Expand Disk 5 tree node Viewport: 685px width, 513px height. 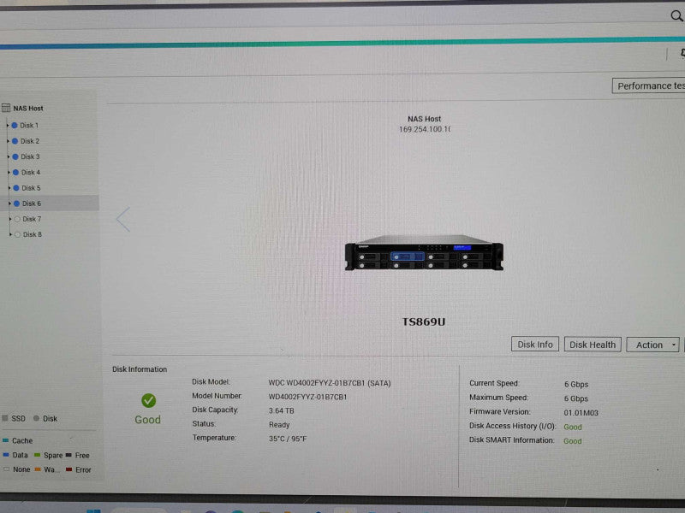click(x=9, y=188)
